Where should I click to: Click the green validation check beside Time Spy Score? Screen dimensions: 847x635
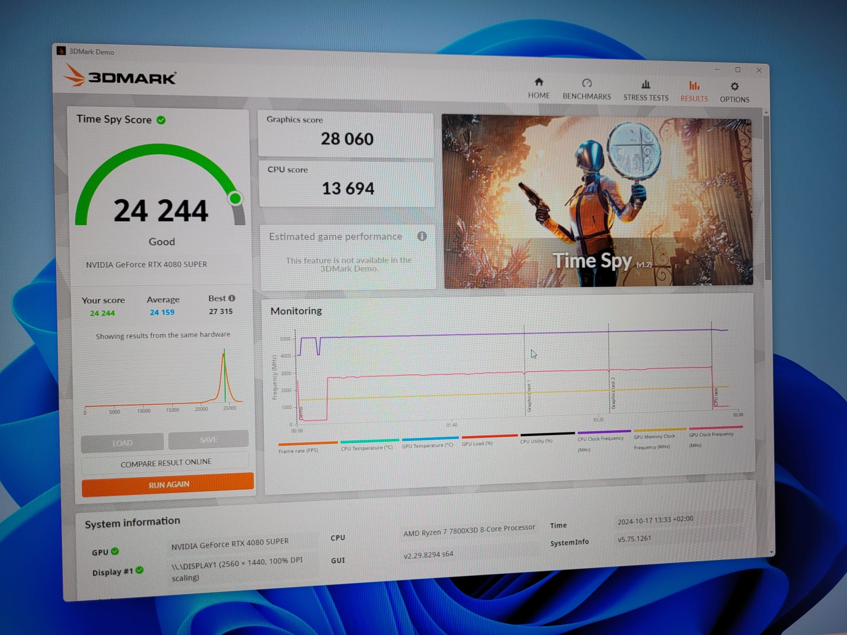pos(161,121)
